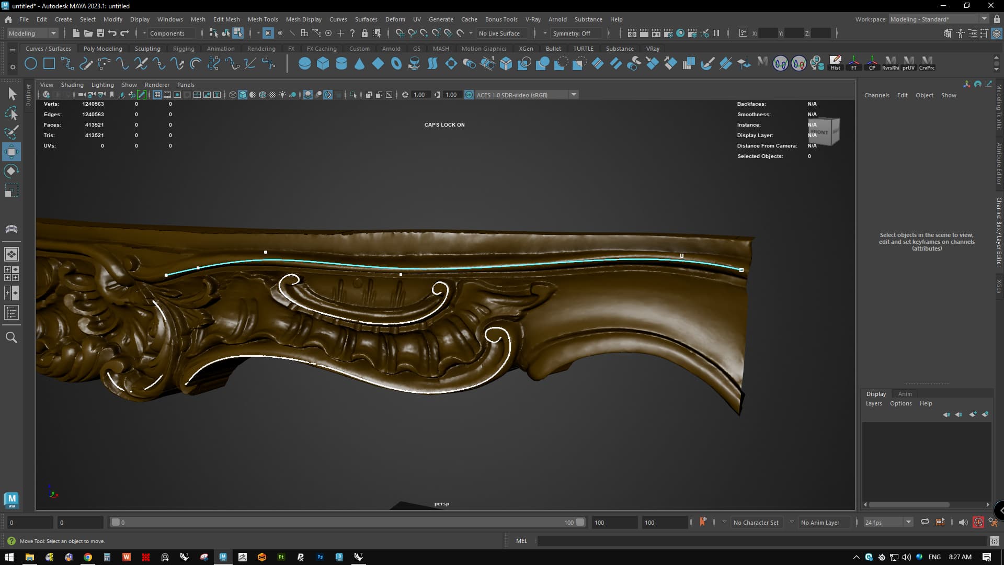The width and height of the screenshot is (1004, 565).
Task: Expand the Modeling menu set selector
Action: (x=53, y=33)
